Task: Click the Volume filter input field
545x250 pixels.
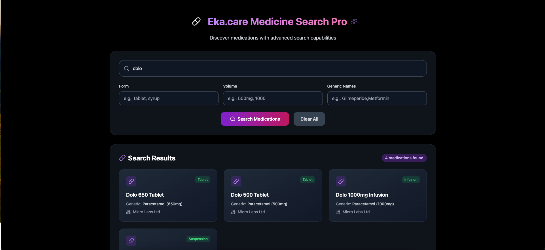Action: click(x=273, y=98)
